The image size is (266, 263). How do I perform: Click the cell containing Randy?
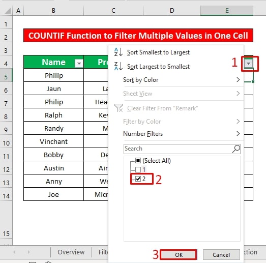click(53, 128)
